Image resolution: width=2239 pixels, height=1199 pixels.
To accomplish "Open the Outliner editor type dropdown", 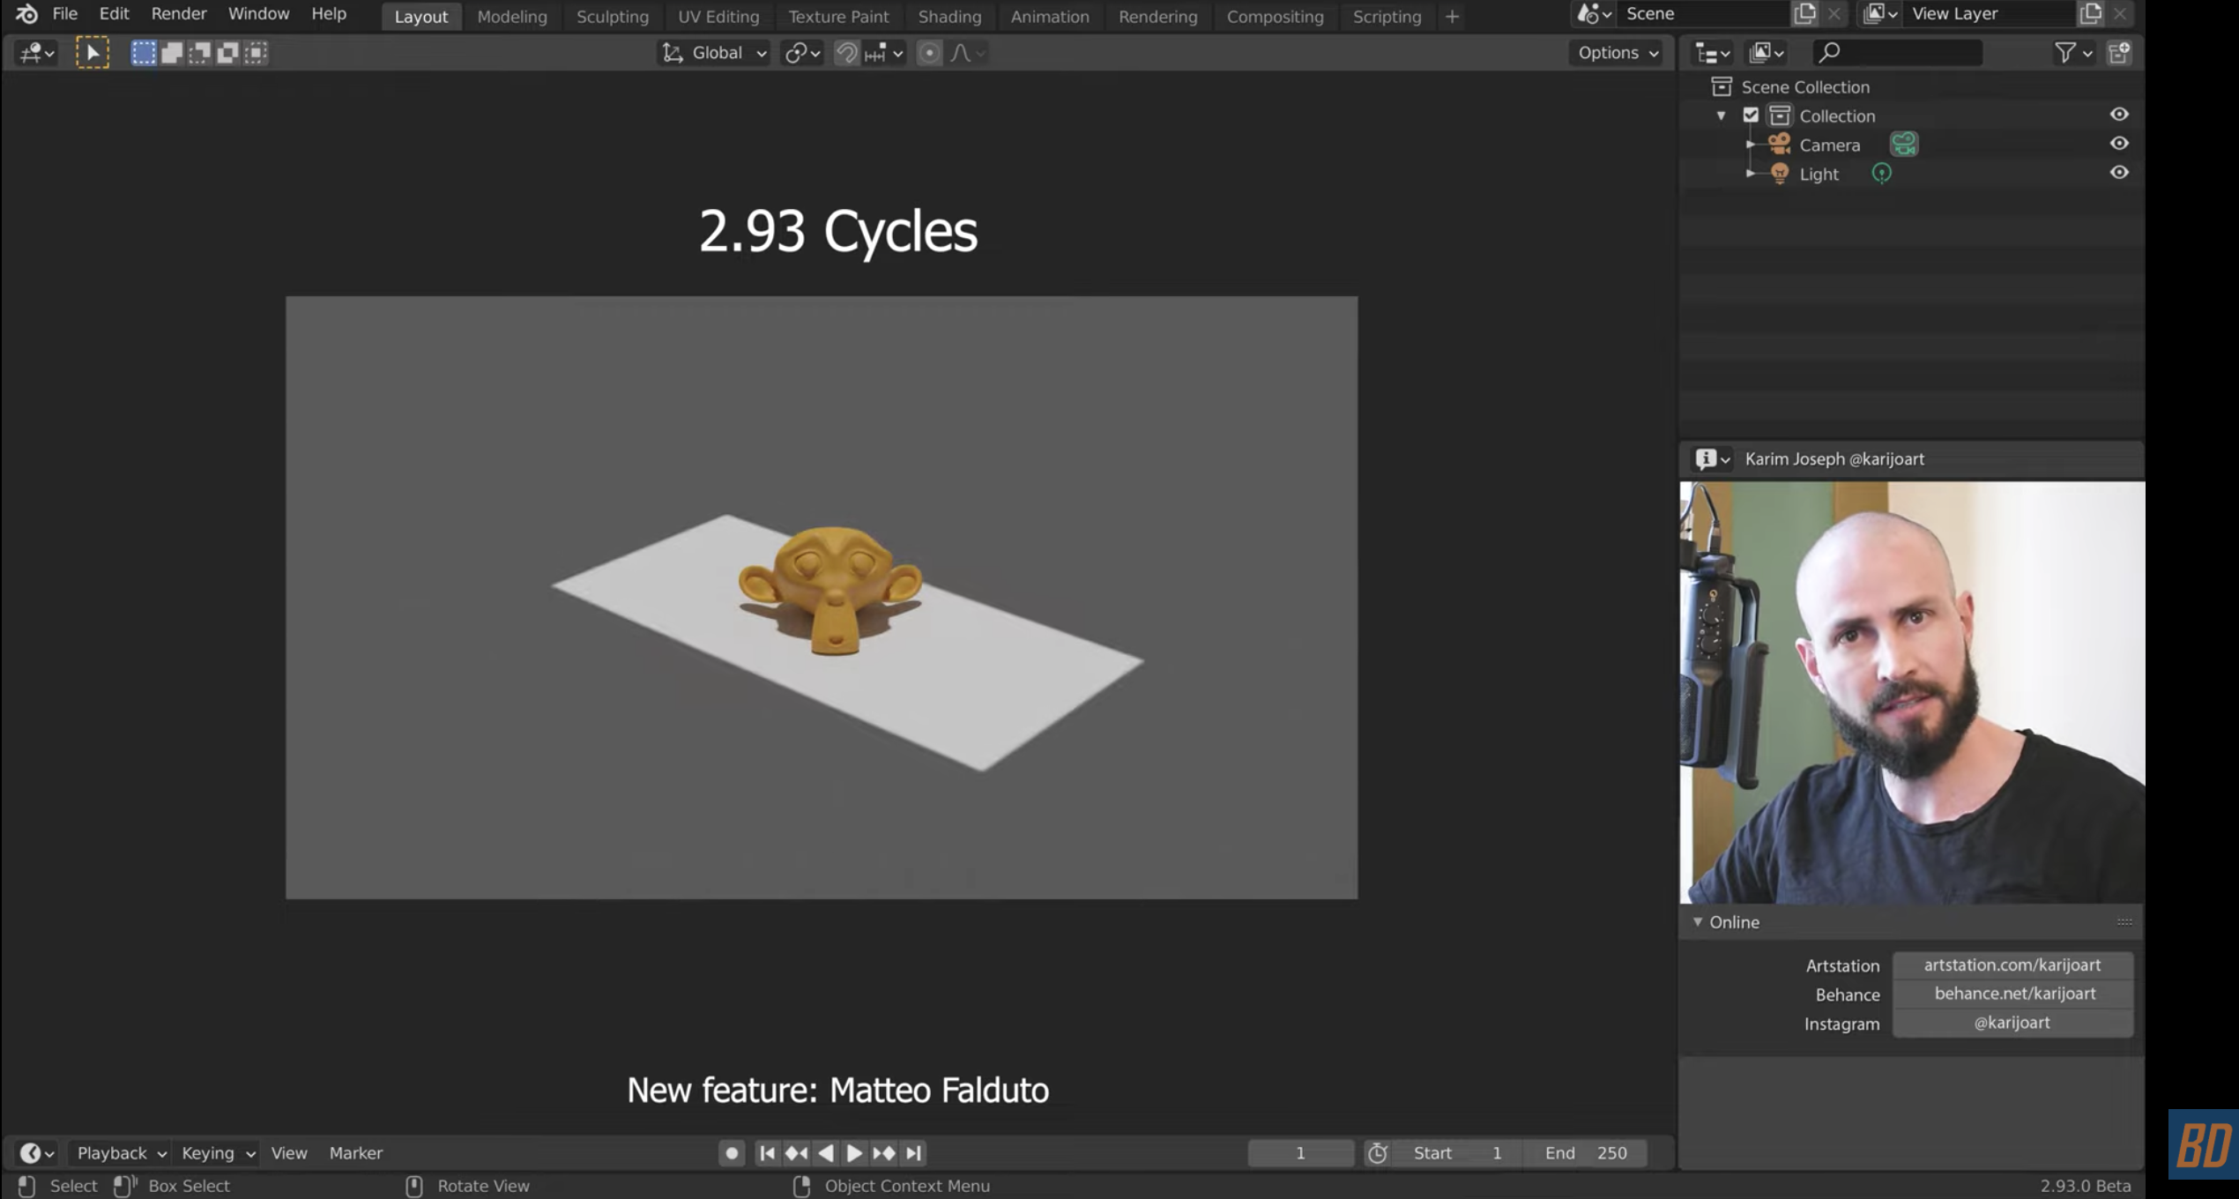I will [1712, 53].
